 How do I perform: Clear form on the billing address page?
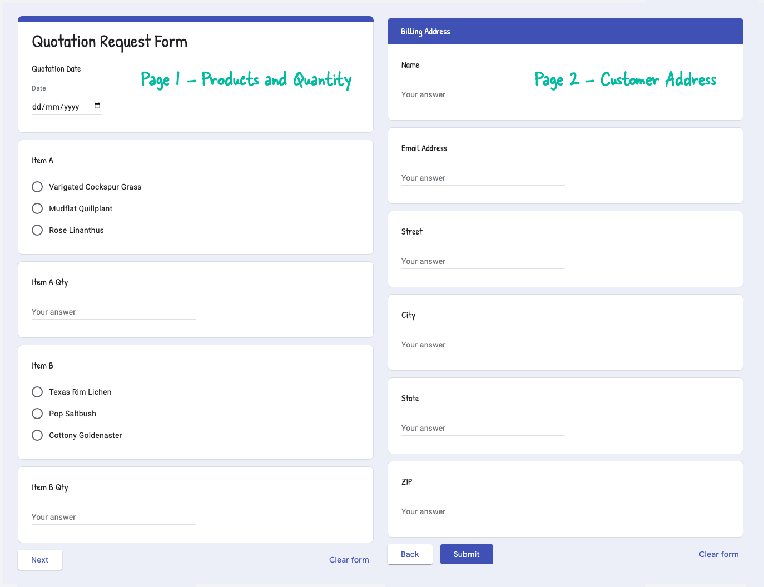[x=719, y=554]
